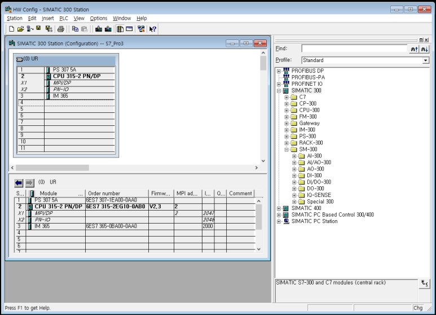Viewport: 436px width, 315px height.
Task: Click the Comment column header
Action: 240,194
